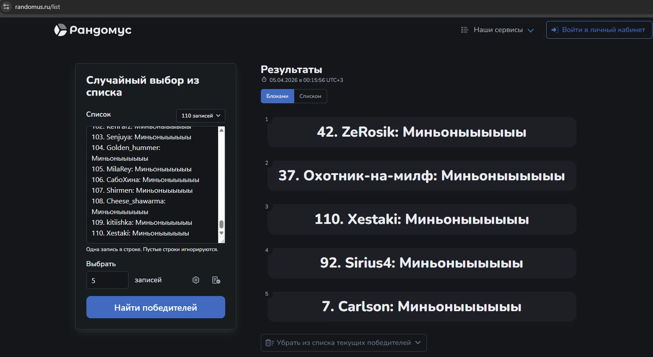Click the Выбрать label

101,264
